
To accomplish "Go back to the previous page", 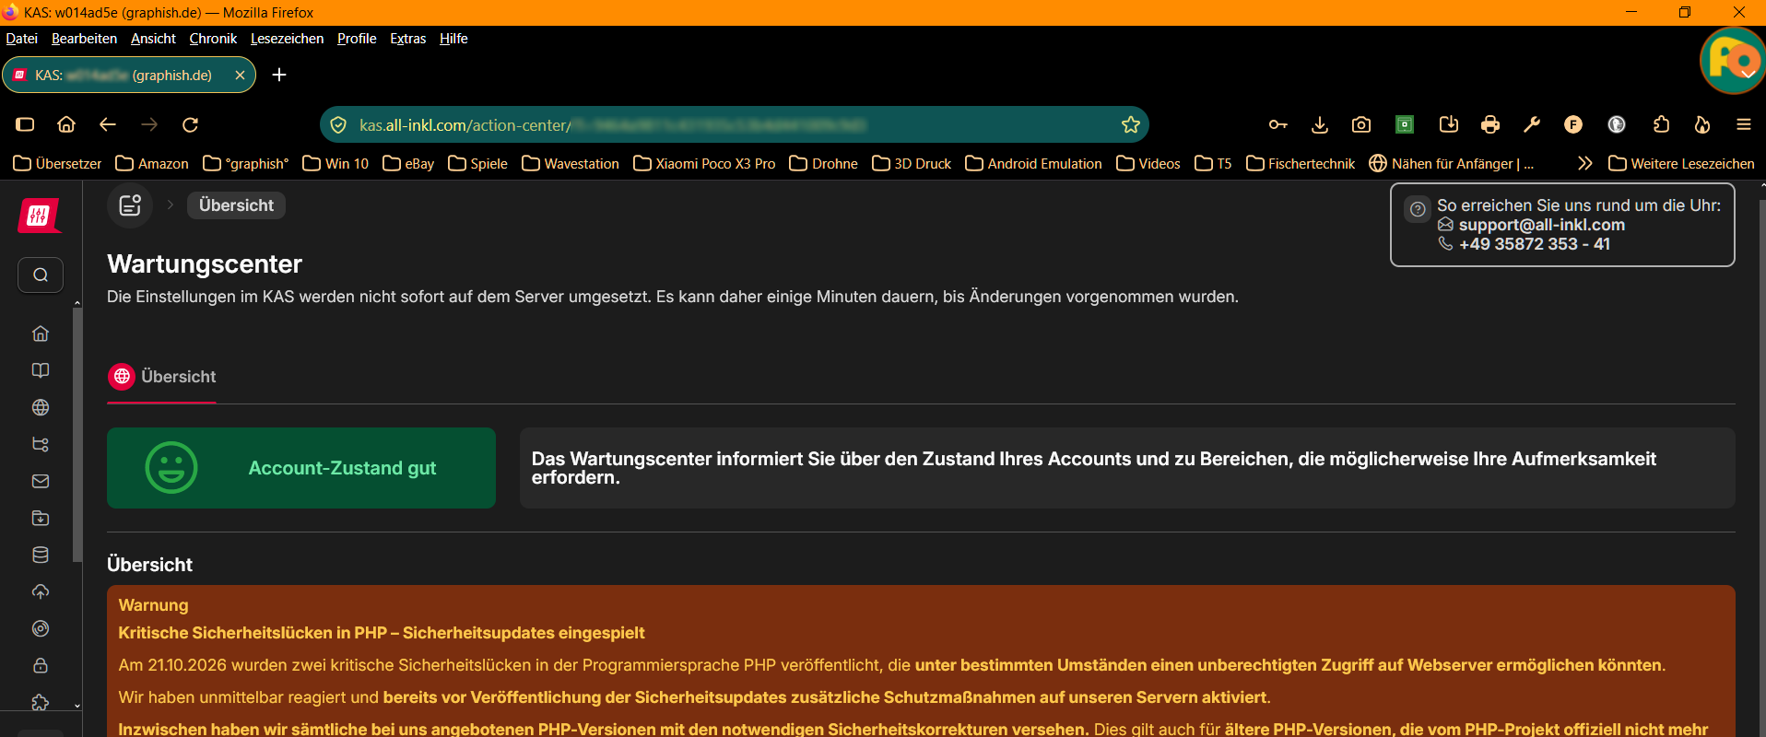I will click(108, 124).
